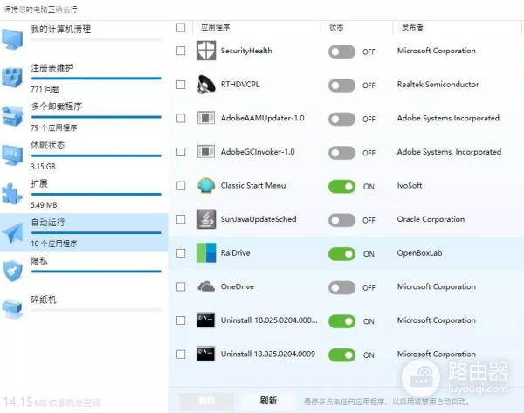Sort by the 发布者 column header

415,28
